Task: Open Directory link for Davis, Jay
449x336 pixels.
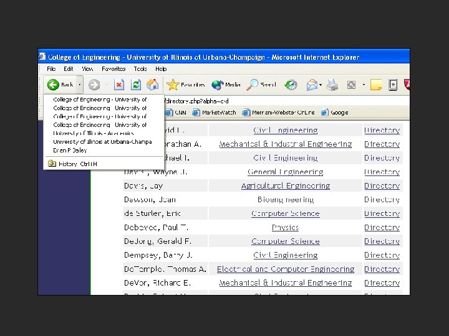Action: click(x=382, y=185)
